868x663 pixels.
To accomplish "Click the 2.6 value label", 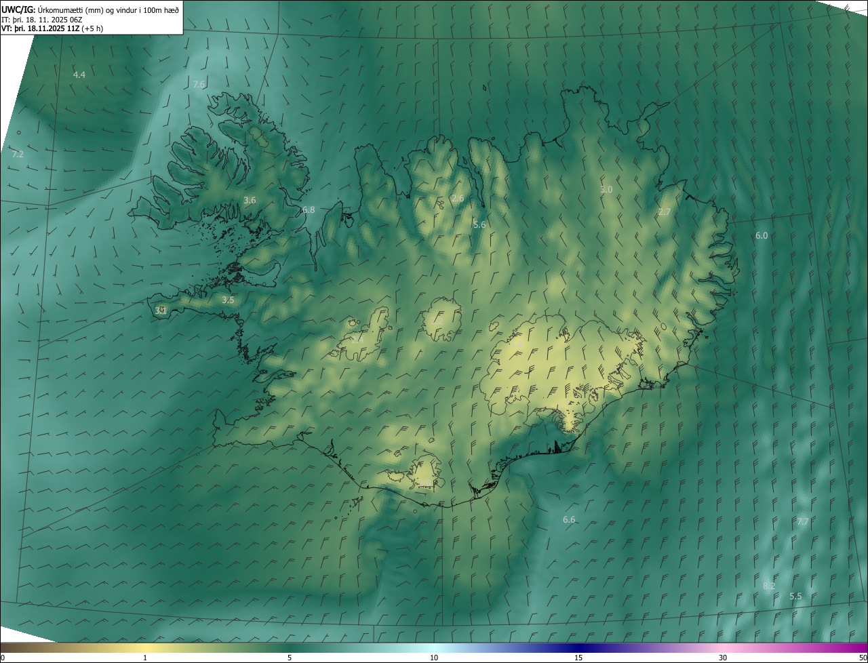I will click(458, 199).
